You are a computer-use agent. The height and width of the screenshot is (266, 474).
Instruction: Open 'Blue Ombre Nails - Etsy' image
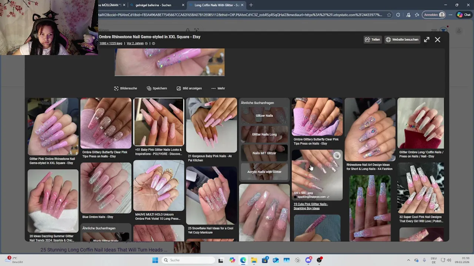point(106,188)
